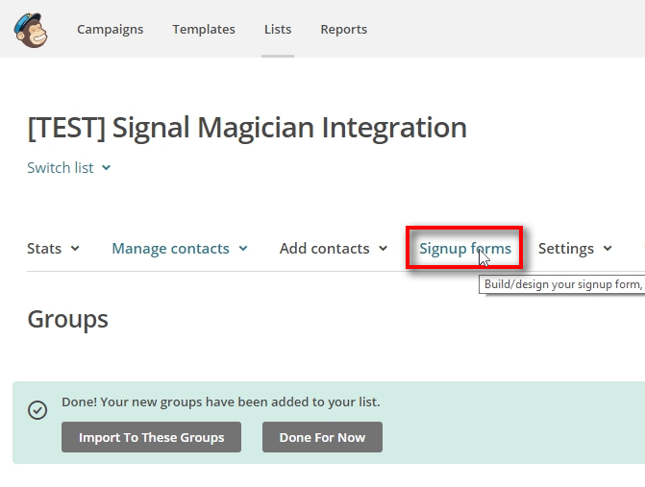This screenshot has width=645, height=487.
Task: Open the Manage contacts dropdown
Action: (x=170, y=249)
